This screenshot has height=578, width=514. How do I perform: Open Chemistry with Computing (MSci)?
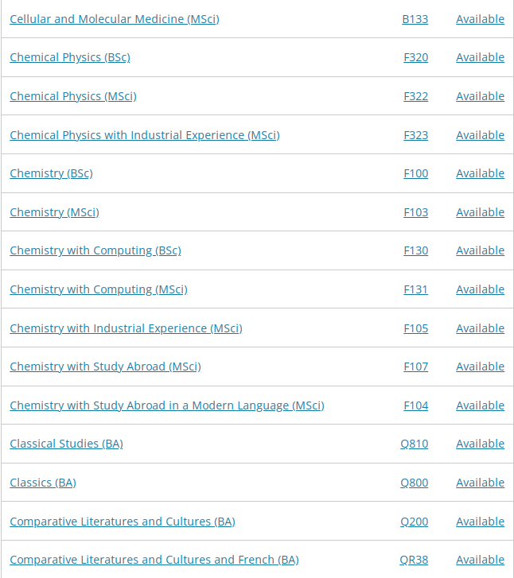(x=99, y=289)
